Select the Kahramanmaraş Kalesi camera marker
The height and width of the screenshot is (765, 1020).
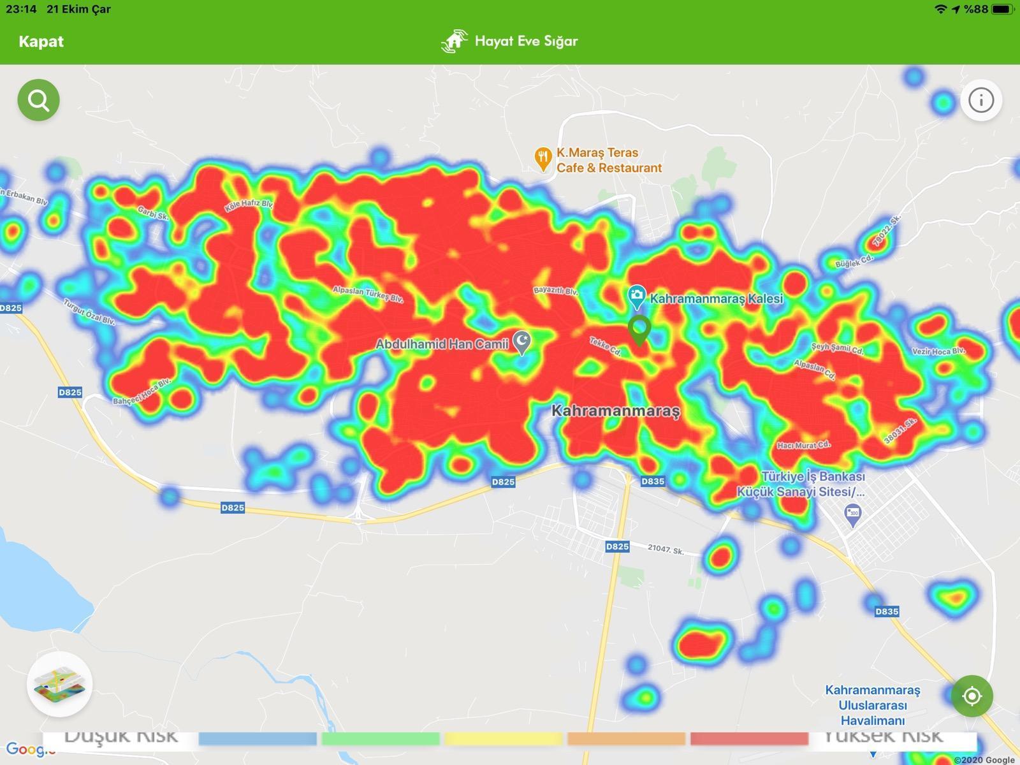[x=636, y=296]
